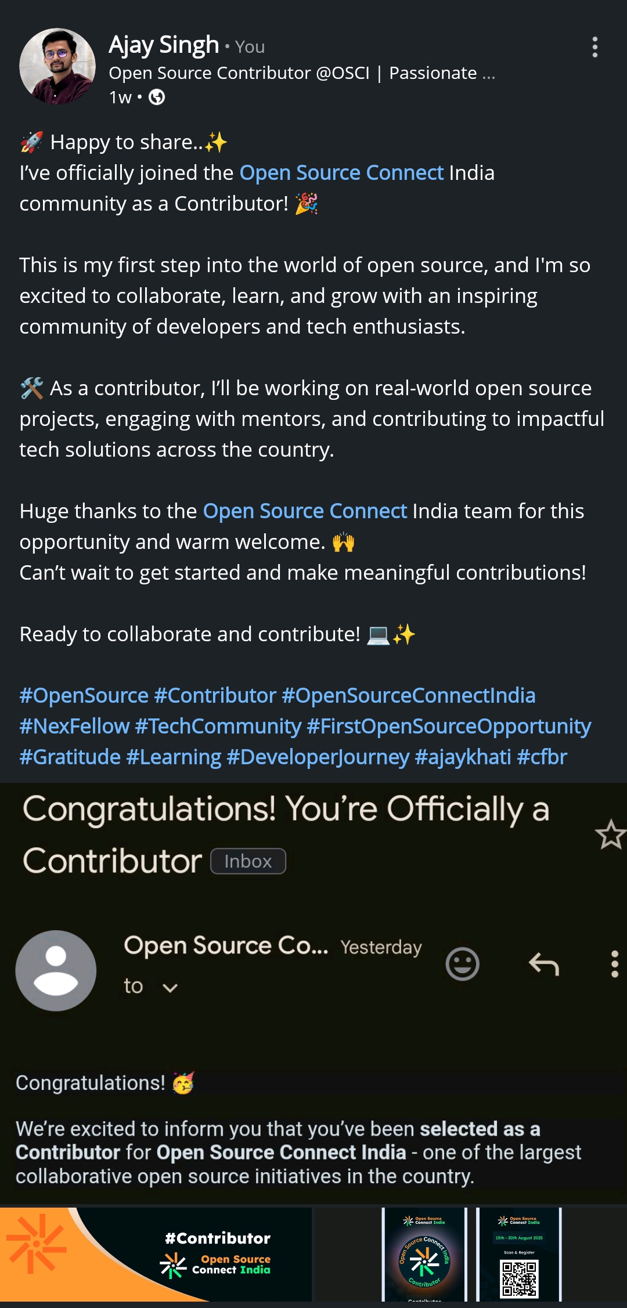The width and height of the screenshot is (627, 1308).
Task: Expand recipient details chevron next to "to"
Action: point(170,988)
